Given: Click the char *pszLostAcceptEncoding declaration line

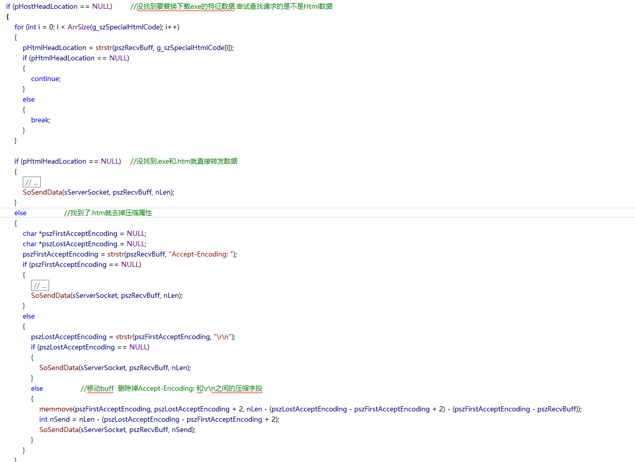Looking at the screenshot, I should click(x=84, y=244).
